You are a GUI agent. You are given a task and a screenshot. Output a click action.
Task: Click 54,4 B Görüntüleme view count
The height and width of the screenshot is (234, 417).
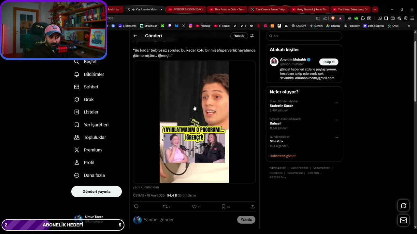(181, 195)
